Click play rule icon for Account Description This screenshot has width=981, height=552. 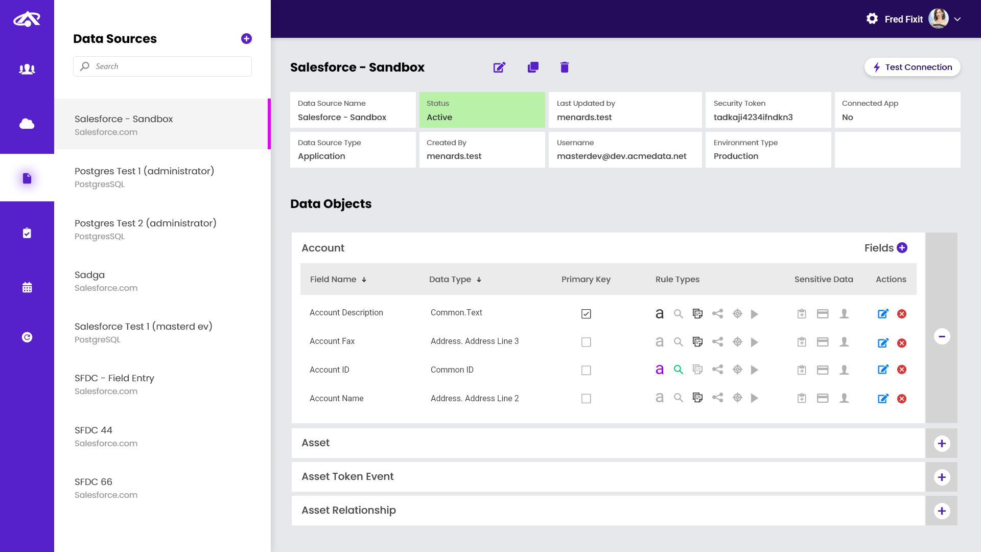755,314
